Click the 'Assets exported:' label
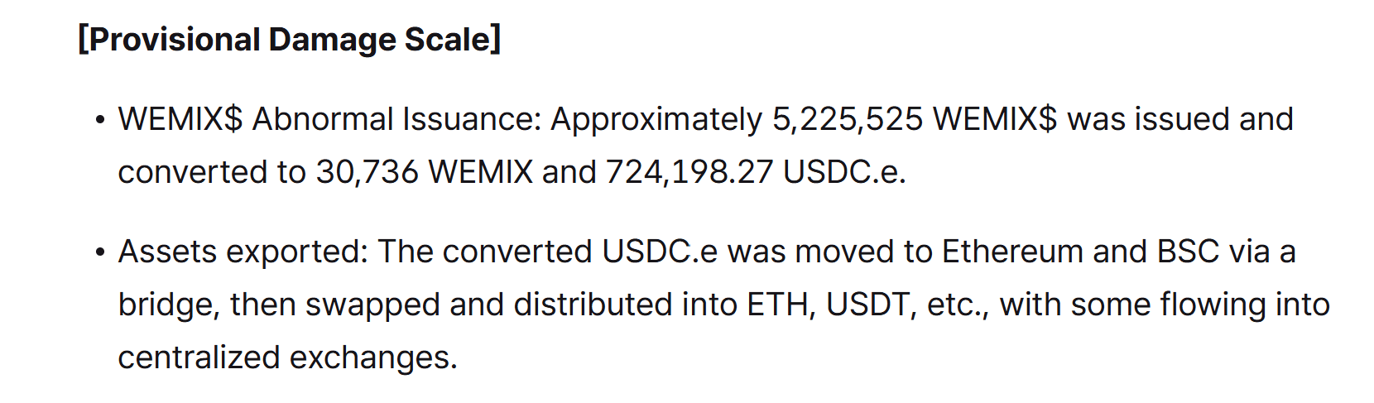The height and width of the screenshot is (403, 1374). click(x=243, y=252)
